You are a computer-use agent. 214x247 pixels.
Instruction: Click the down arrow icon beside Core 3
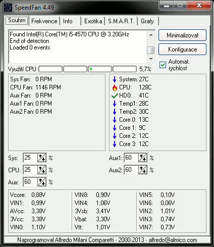115,144
